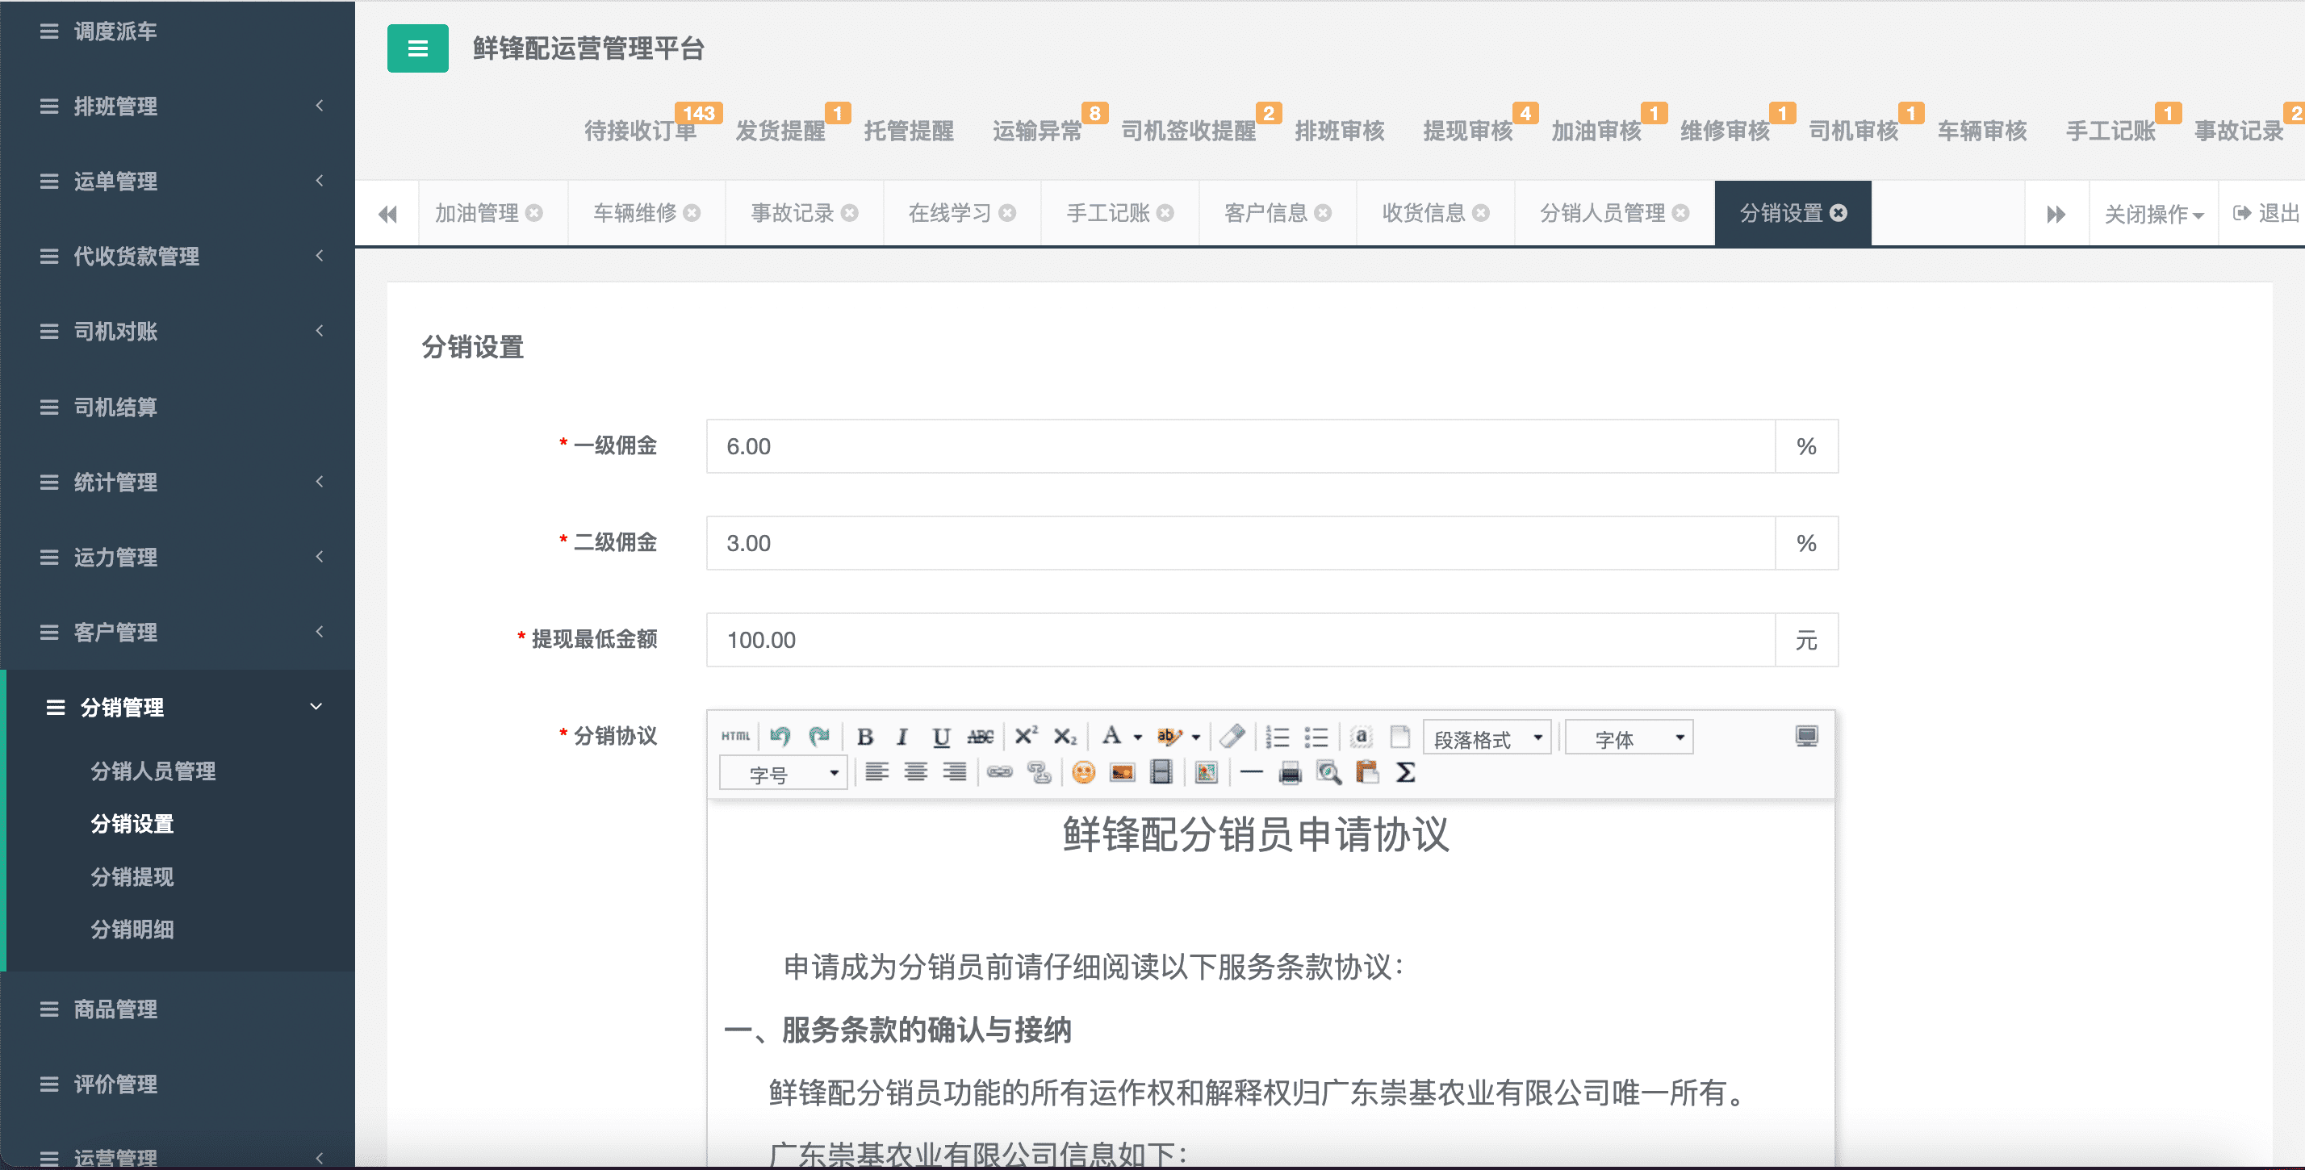Expand 代收货款管理 sidebar menu
Image resolution: width=2305 pixels, height=1170 pixels.
(x=178, y=256)
